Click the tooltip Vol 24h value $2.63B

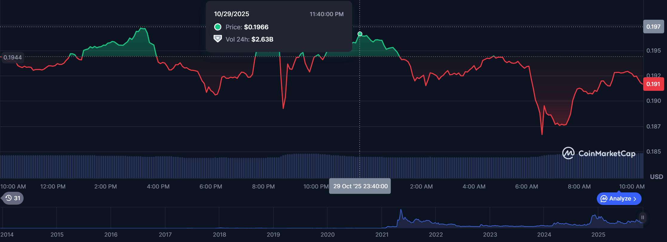[x=262, y=39]
